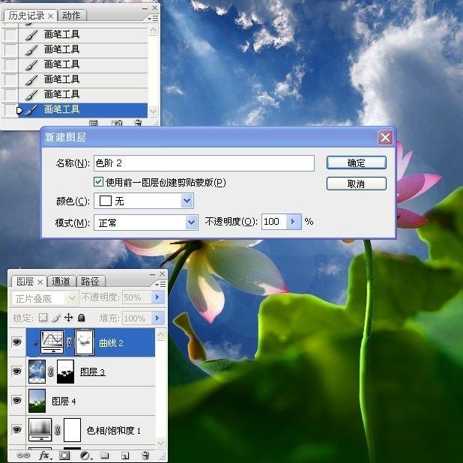The width and height of the screenshot is (463, 463).
Task: Open Layers panel 填充 100% arrow
Action: [157, 318]
